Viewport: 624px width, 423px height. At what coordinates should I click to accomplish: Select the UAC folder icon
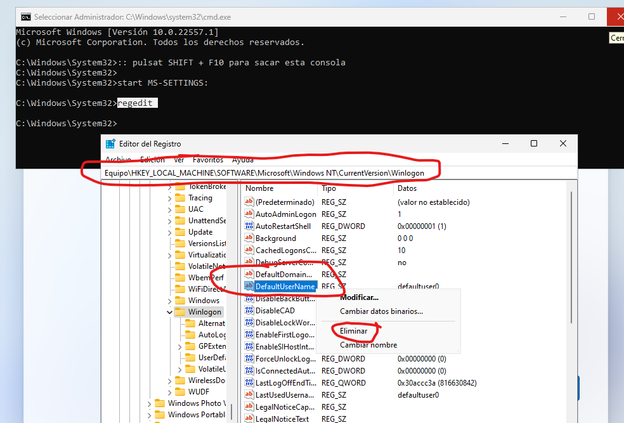pos(181,209)
